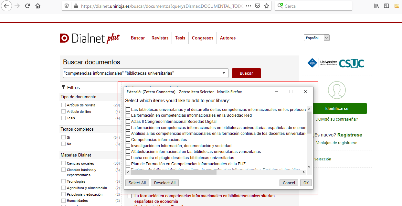
Task: Click Deselect All in Zotero dialog
Action: click(165, 183)
